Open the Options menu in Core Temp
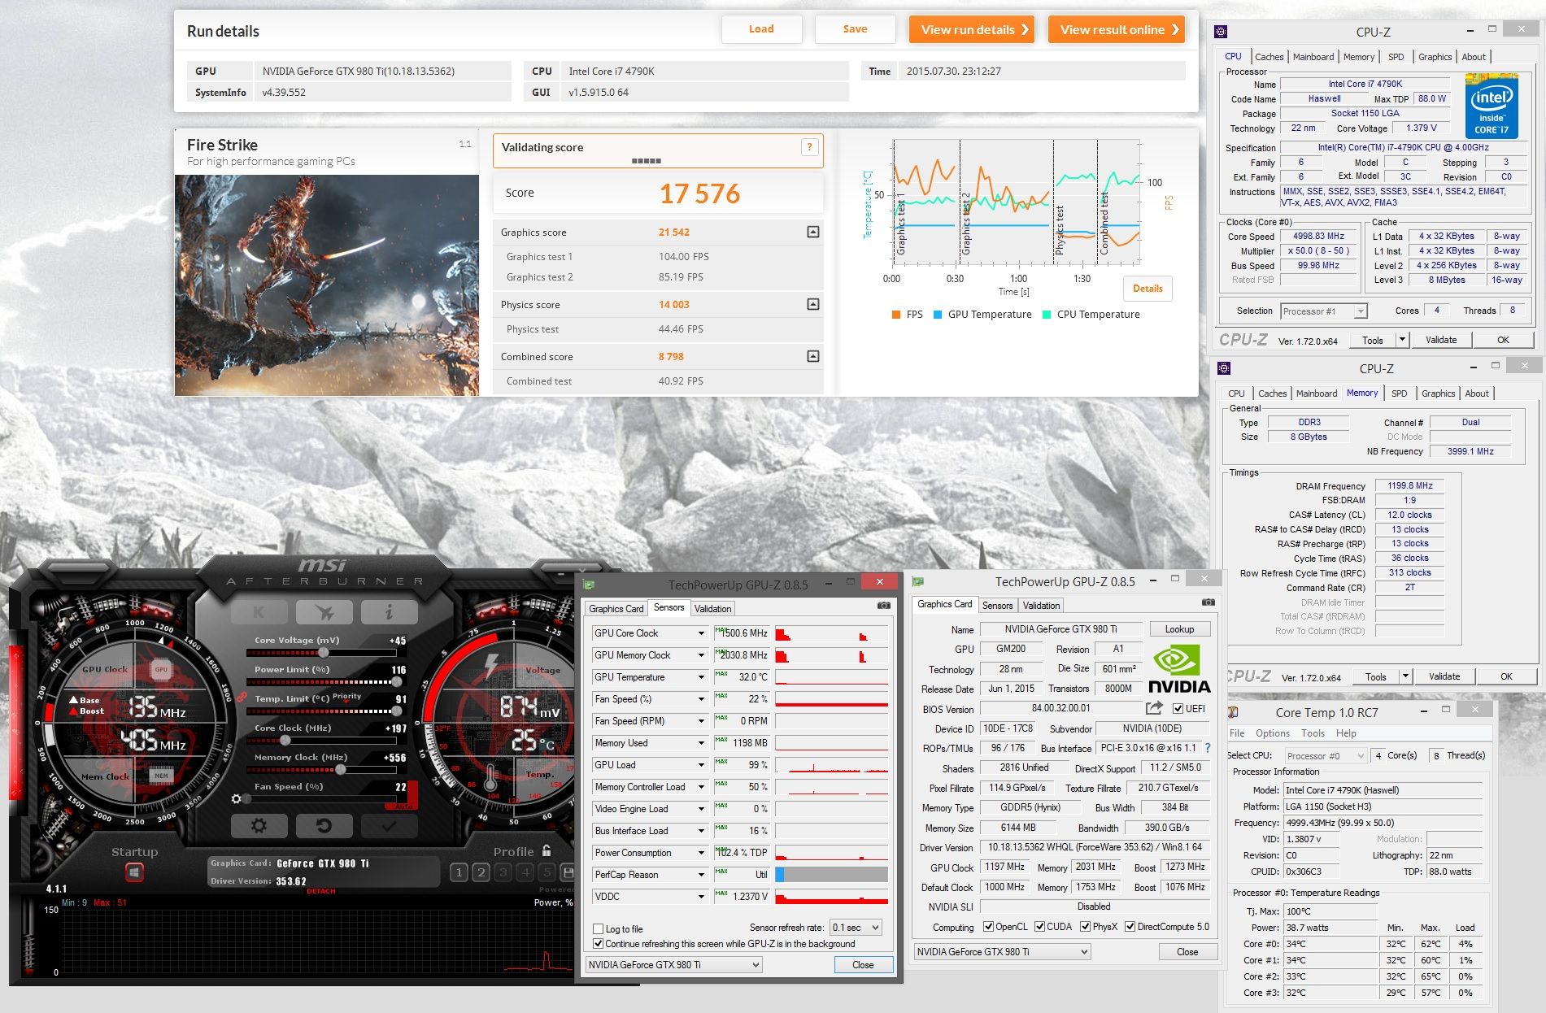The height and width of the screenshot is (1013, 1546). pos(1272,733)
